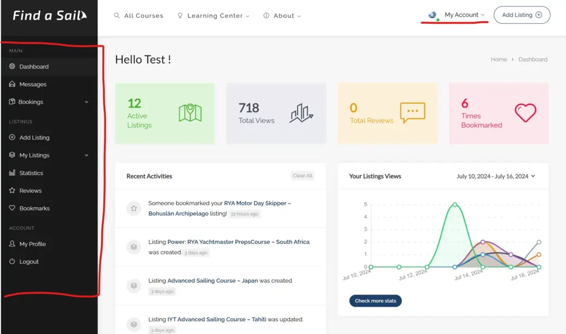
Task: Click the Bookmarks heart icon in sidebar
Action: (13, 209)
